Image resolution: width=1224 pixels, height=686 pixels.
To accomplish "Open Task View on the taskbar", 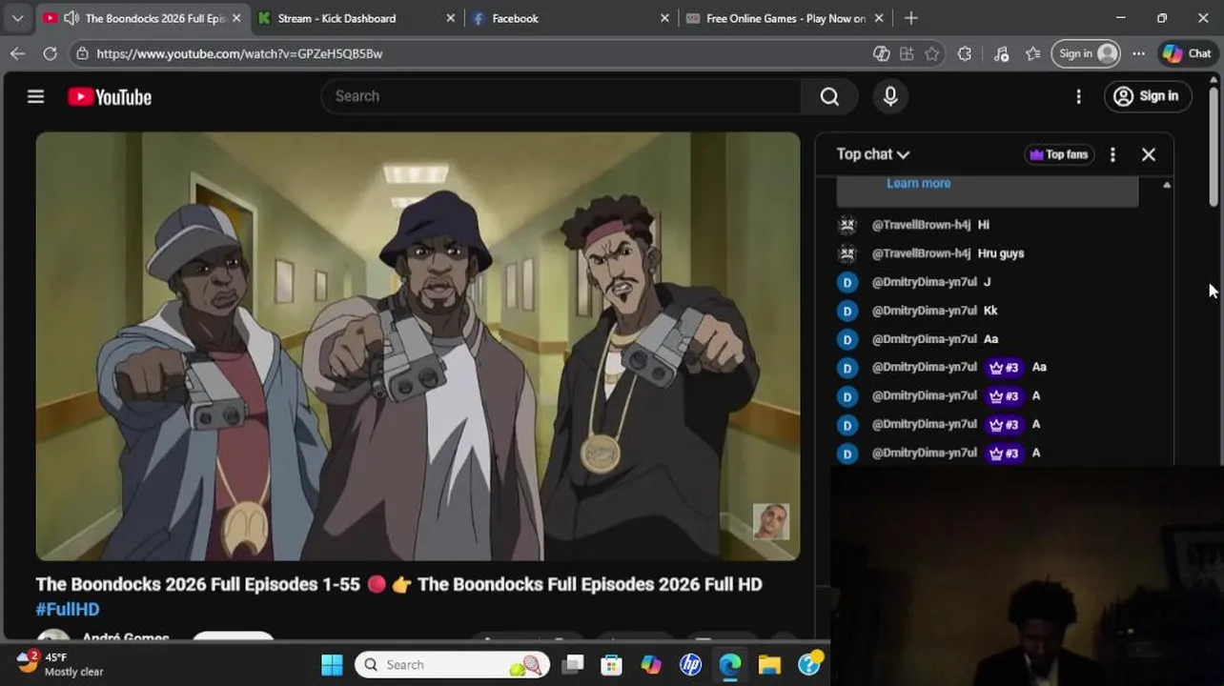I will (x=572, y=664).
